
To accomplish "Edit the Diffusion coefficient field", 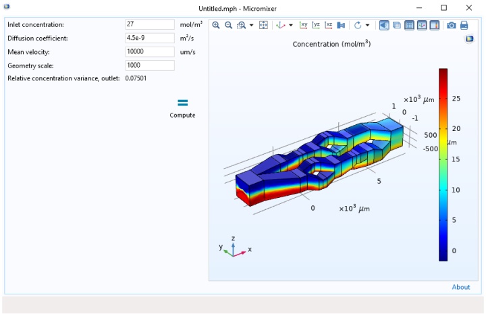I will tap(150, 38).
